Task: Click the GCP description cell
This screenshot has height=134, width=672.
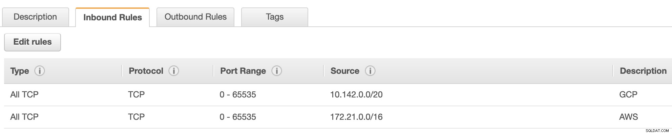Action: [628, 94]
